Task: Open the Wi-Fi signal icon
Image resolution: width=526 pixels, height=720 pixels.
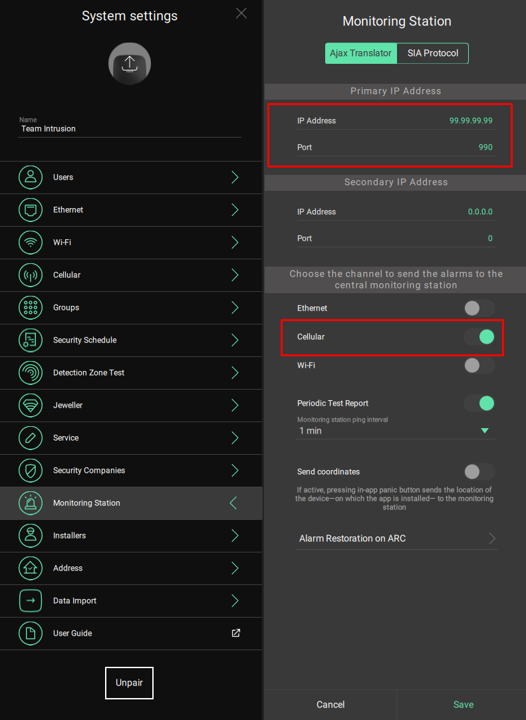Action: (x=31, y=243)
